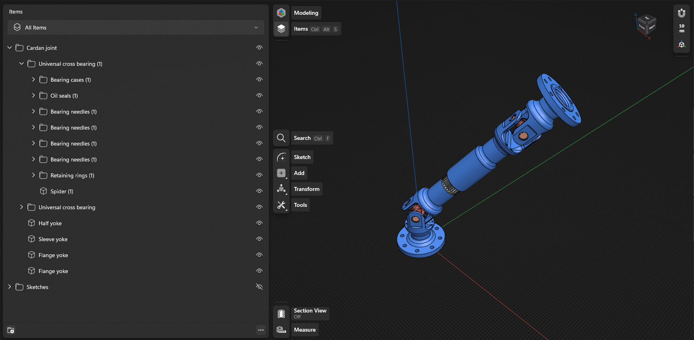Hide the Retaining rings (1) folder
The image size is (694, 340).
[x=259, y=175]
